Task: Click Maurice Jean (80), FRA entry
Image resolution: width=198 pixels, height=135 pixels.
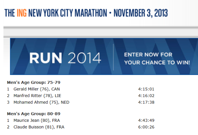Action: point(37,120)
